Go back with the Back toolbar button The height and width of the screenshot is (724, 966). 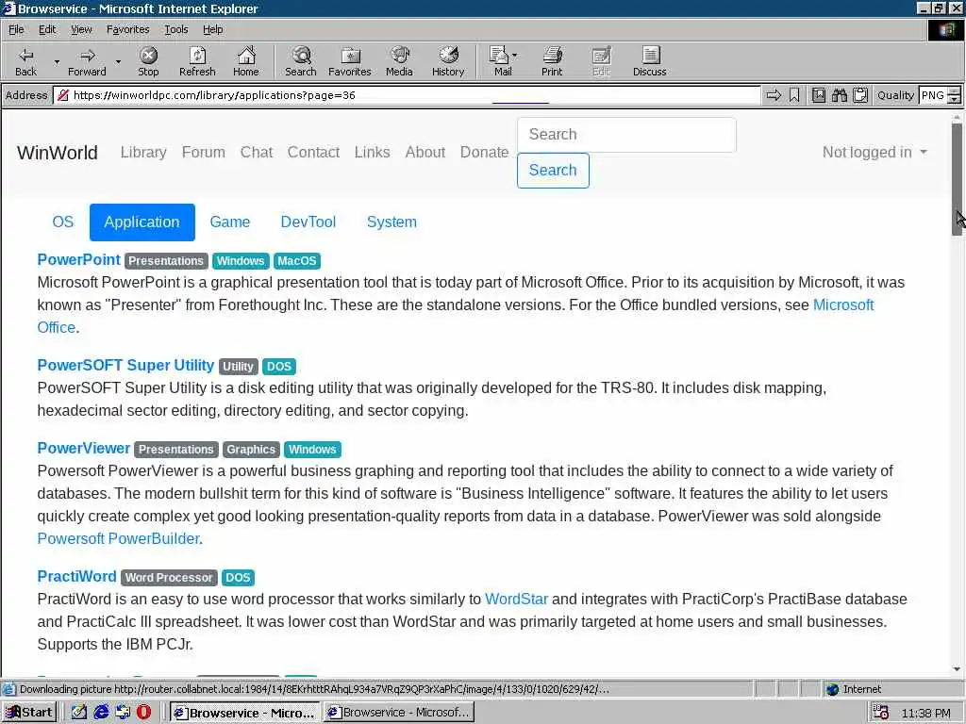point(25,61)
